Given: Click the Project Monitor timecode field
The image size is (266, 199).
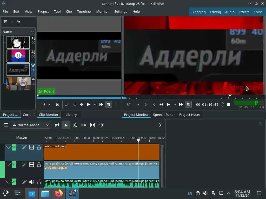Looking at the screenshot, I should 207,105.
